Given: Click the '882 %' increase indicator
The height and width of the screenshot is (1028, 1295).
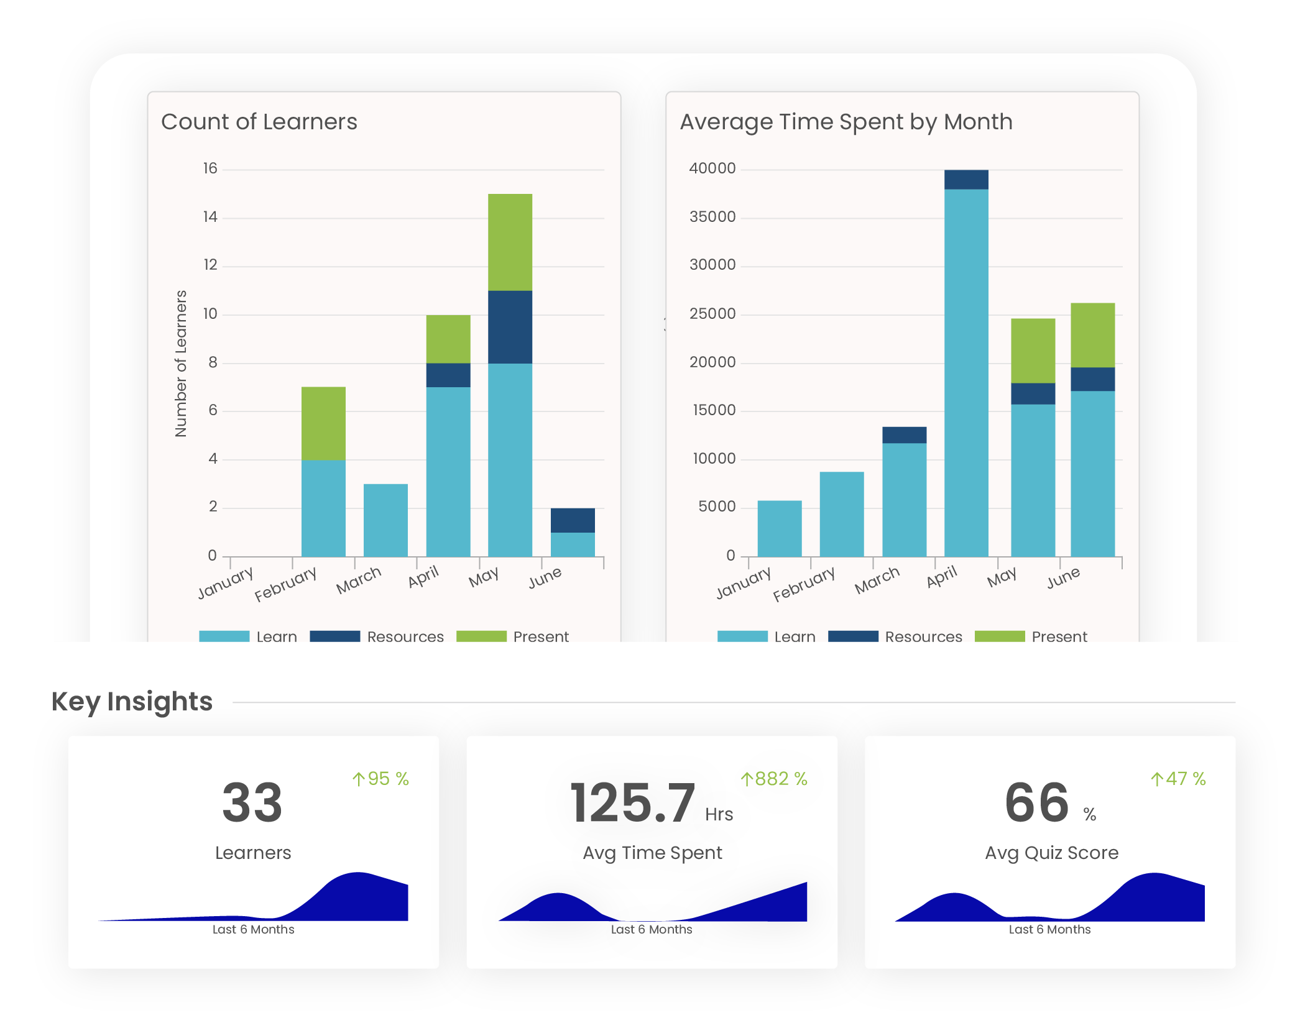Looking at the screenshot, I should (x=774, y=779).
